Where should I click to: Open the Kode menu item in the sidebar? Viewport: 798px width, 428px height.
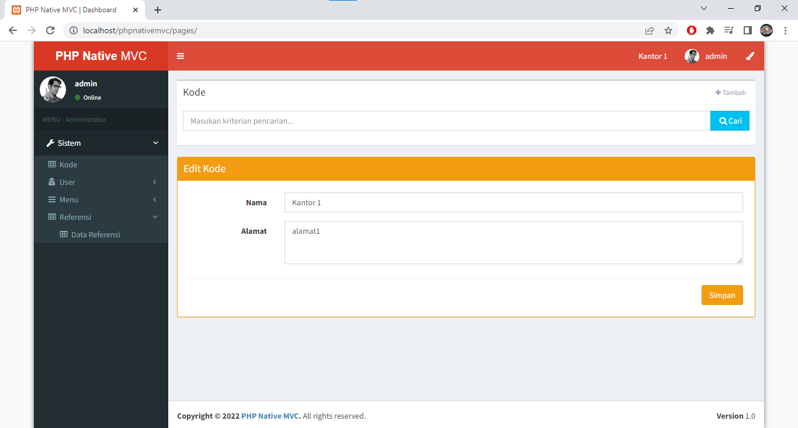click(x=101, y=164)
